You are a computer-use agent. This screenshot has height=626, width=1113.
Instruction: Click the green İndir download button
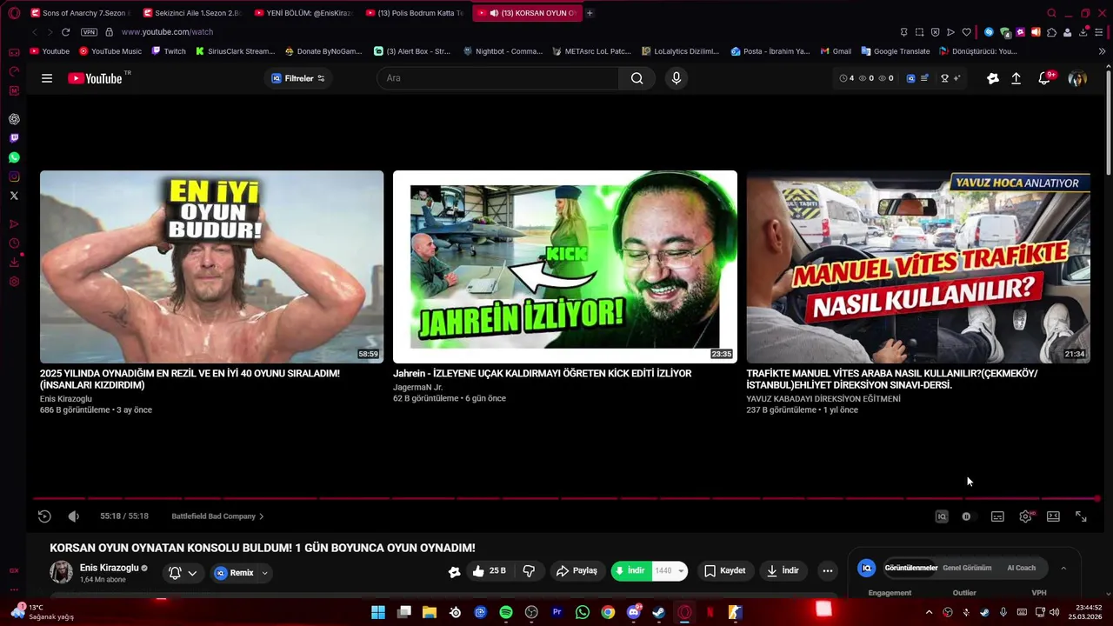[631, 571]
